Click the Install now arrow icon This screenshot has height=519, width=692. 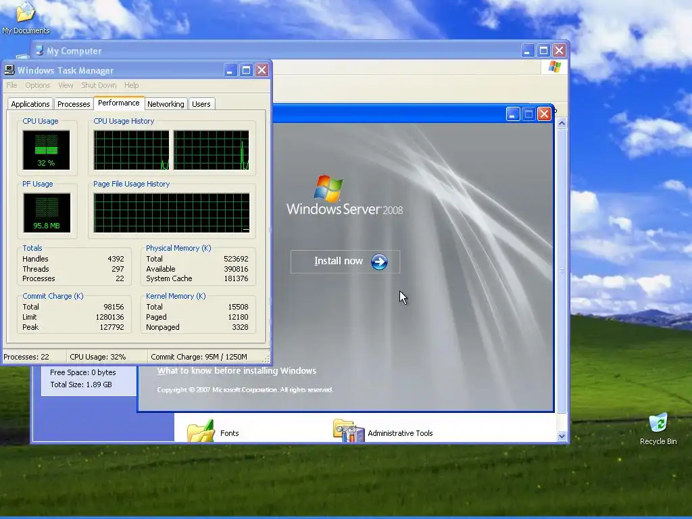click(379, 262)
